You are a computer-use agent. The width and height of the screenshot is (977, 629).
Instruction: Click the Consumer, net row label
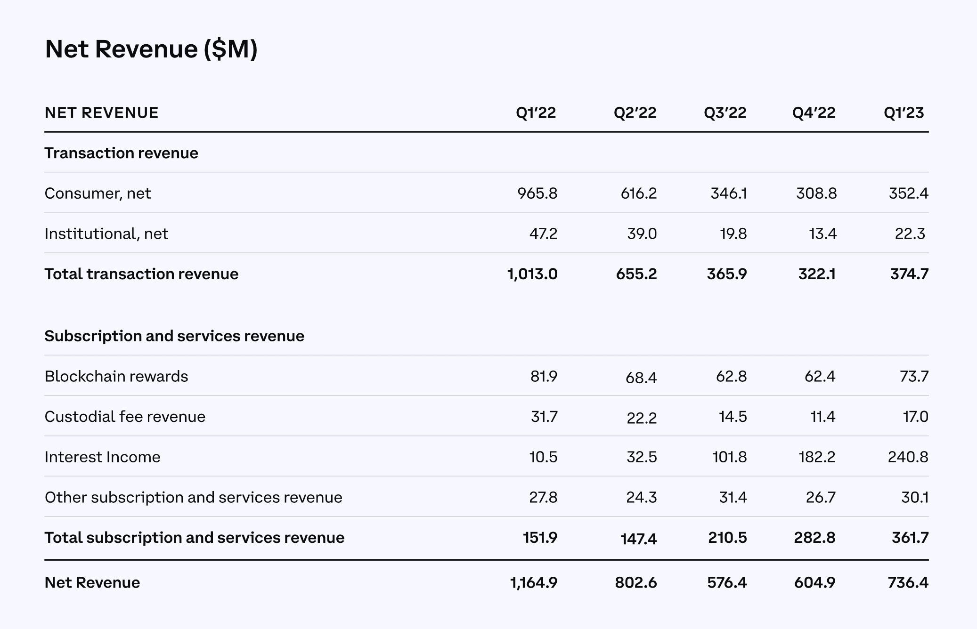tap(98, 194)
